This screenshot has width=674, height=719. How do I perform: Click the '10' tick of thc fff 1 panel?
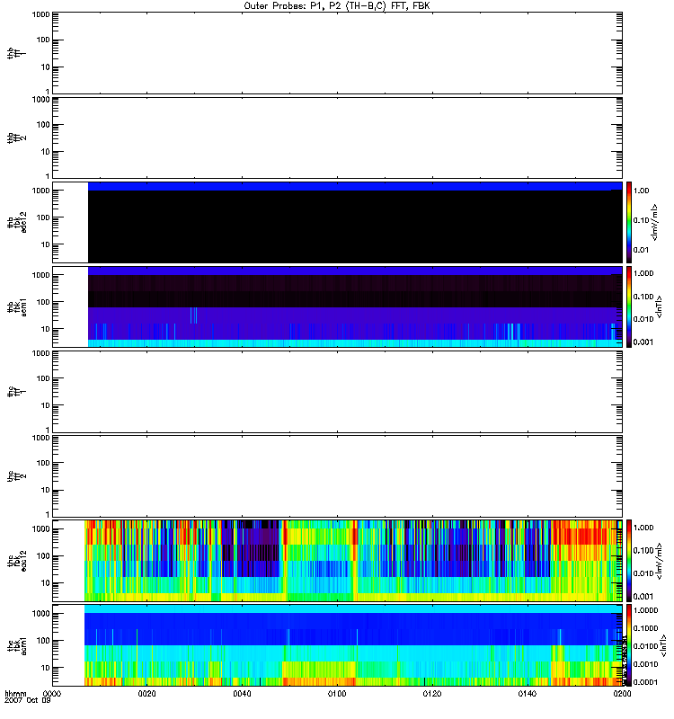click(x=46, y=405)
